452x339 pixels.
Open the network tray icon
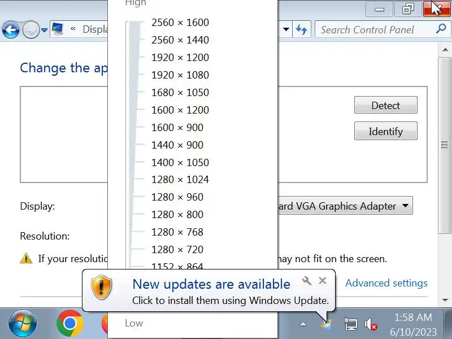351,324
